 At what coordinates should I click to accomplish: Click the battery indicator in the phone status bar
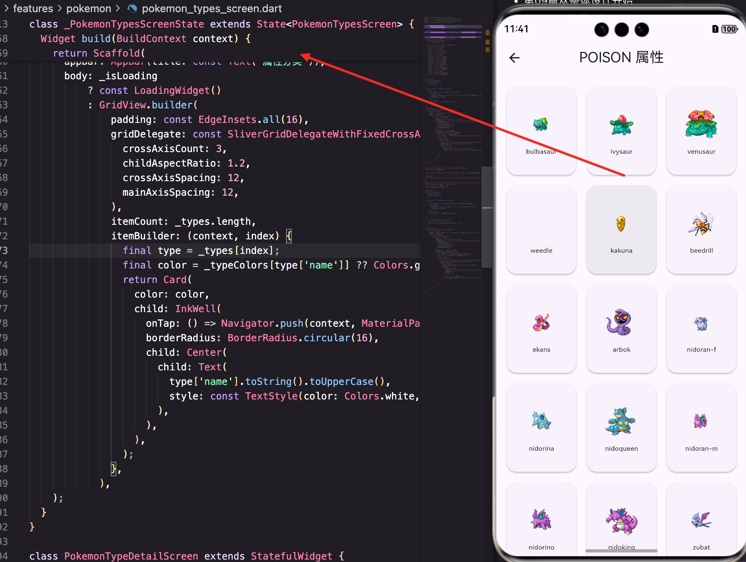pyautogui.click(x=729, y=29)
